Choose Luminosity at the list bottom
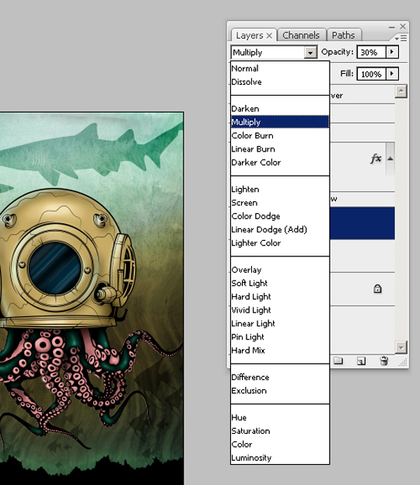 [x=251, y=458]
